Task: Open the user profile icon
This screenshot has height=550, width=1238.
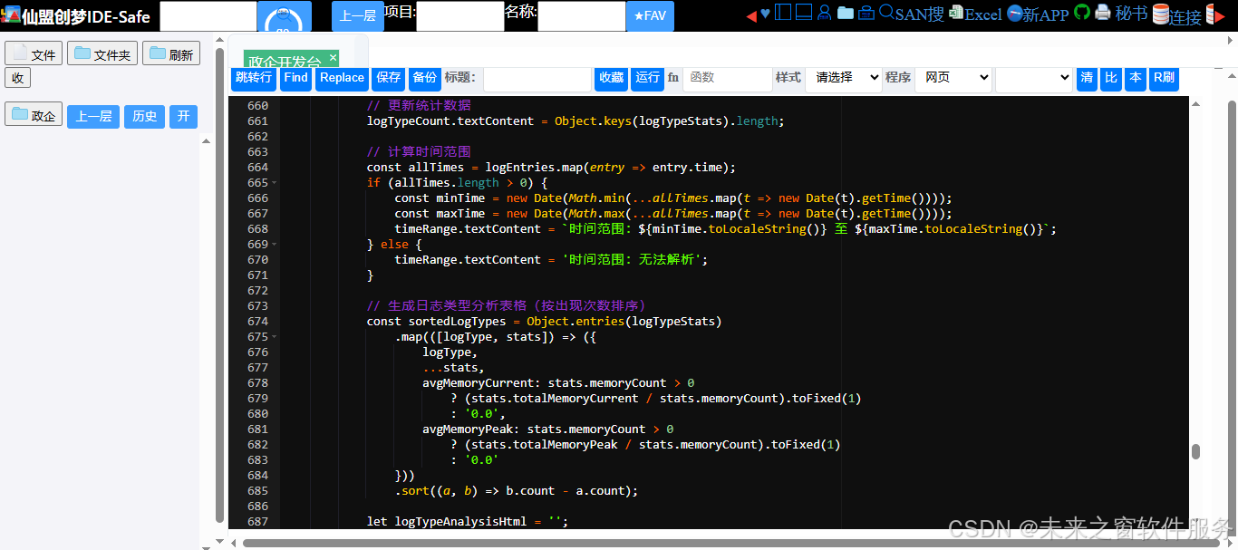Action: click(824, 13)
